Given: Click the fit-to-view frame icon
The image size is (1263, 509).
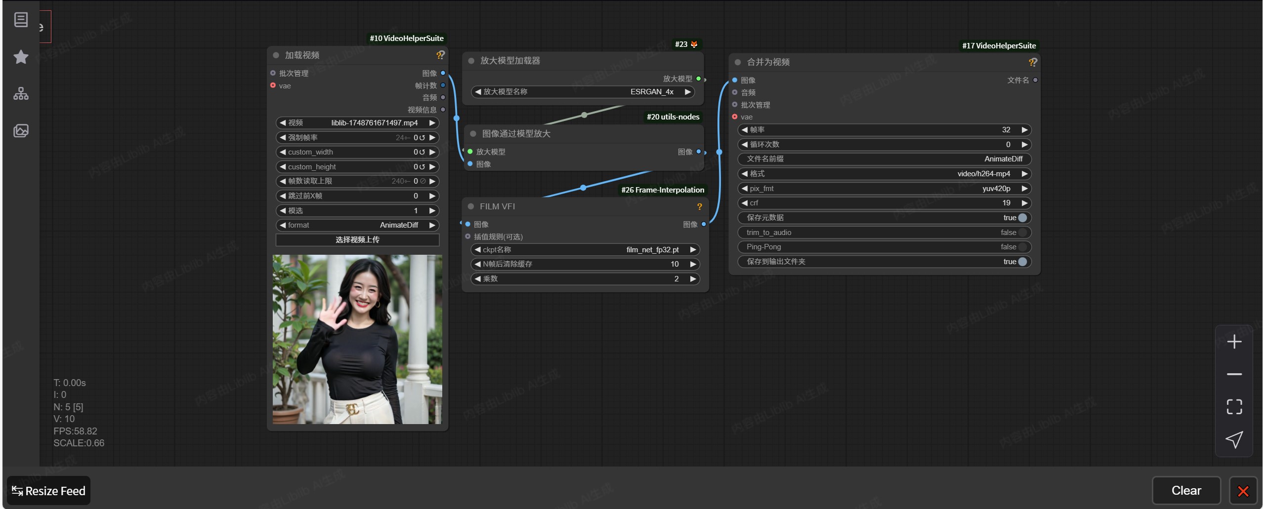Looking at the screenshot, I should (1234, 407).
